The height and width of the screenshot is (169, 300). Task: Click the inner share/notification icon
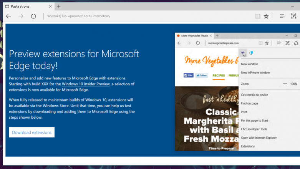pyautogui.click(x=296, y=43)
